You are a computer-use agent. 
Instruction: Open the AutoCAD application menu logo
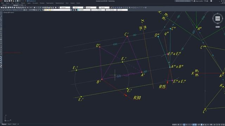click(1, 1)
